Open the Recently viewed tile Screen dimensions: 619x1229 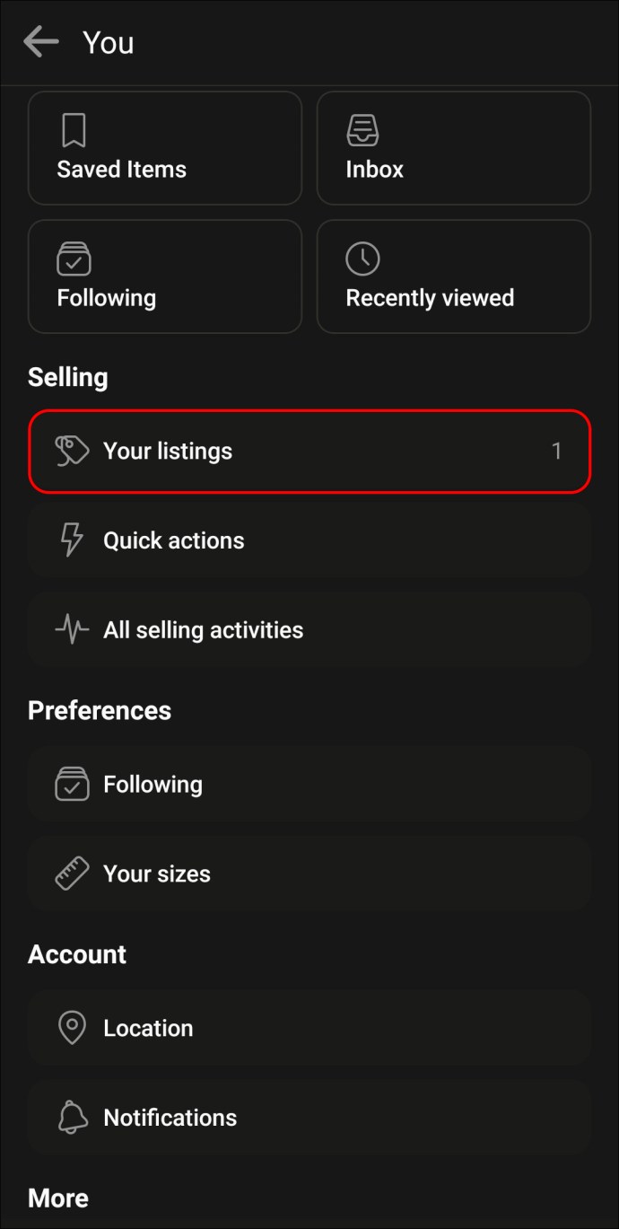(454, 277)
